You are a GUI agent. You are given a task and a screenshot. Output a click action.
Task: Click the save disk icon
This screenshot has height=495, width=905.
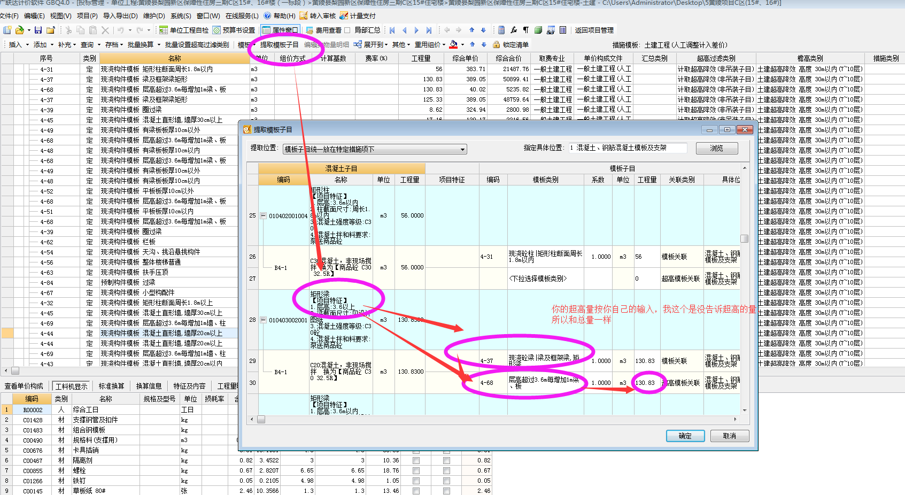click(x=38, y=30)
